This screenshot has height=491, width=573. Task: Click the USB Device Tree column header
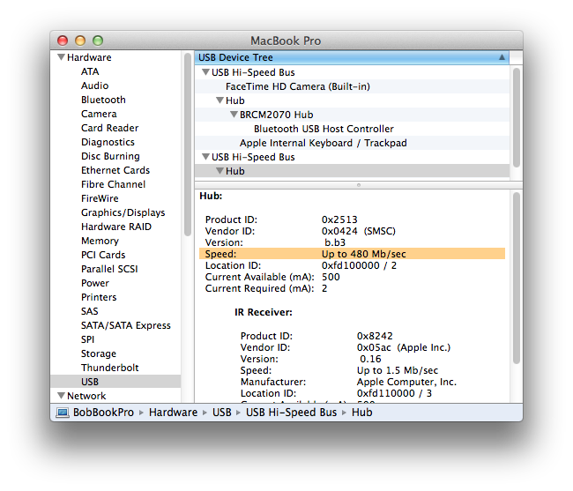352,57
